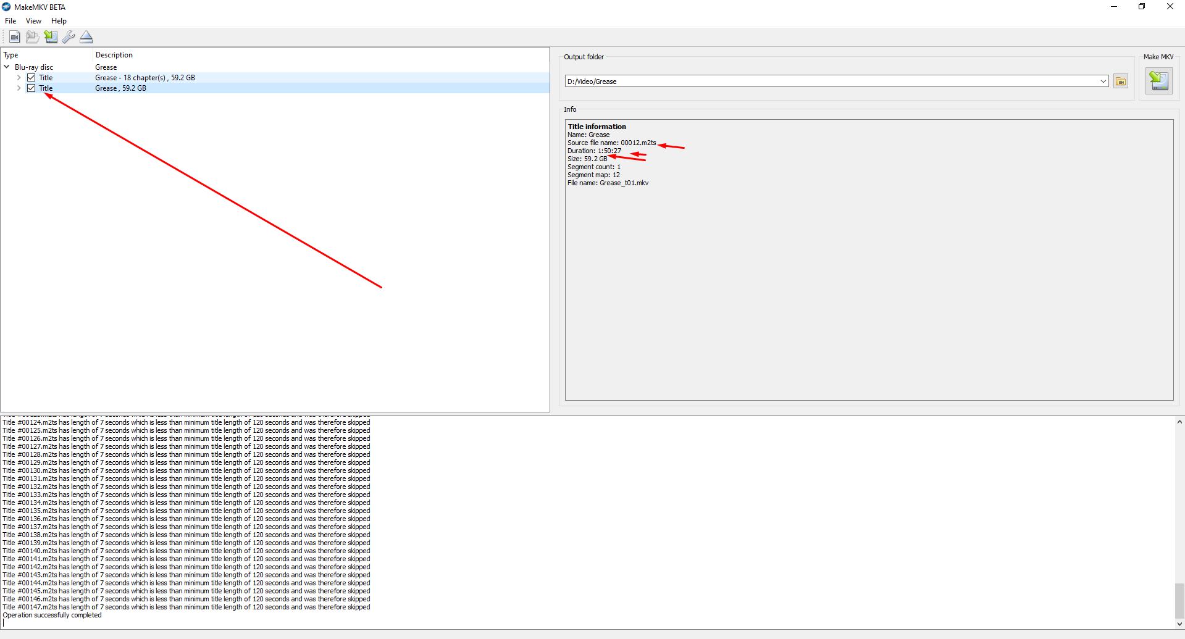This screenshot has width=1185, height=639.
Task: Start ripping with the Make MKV button
Action: (1159, 81)
